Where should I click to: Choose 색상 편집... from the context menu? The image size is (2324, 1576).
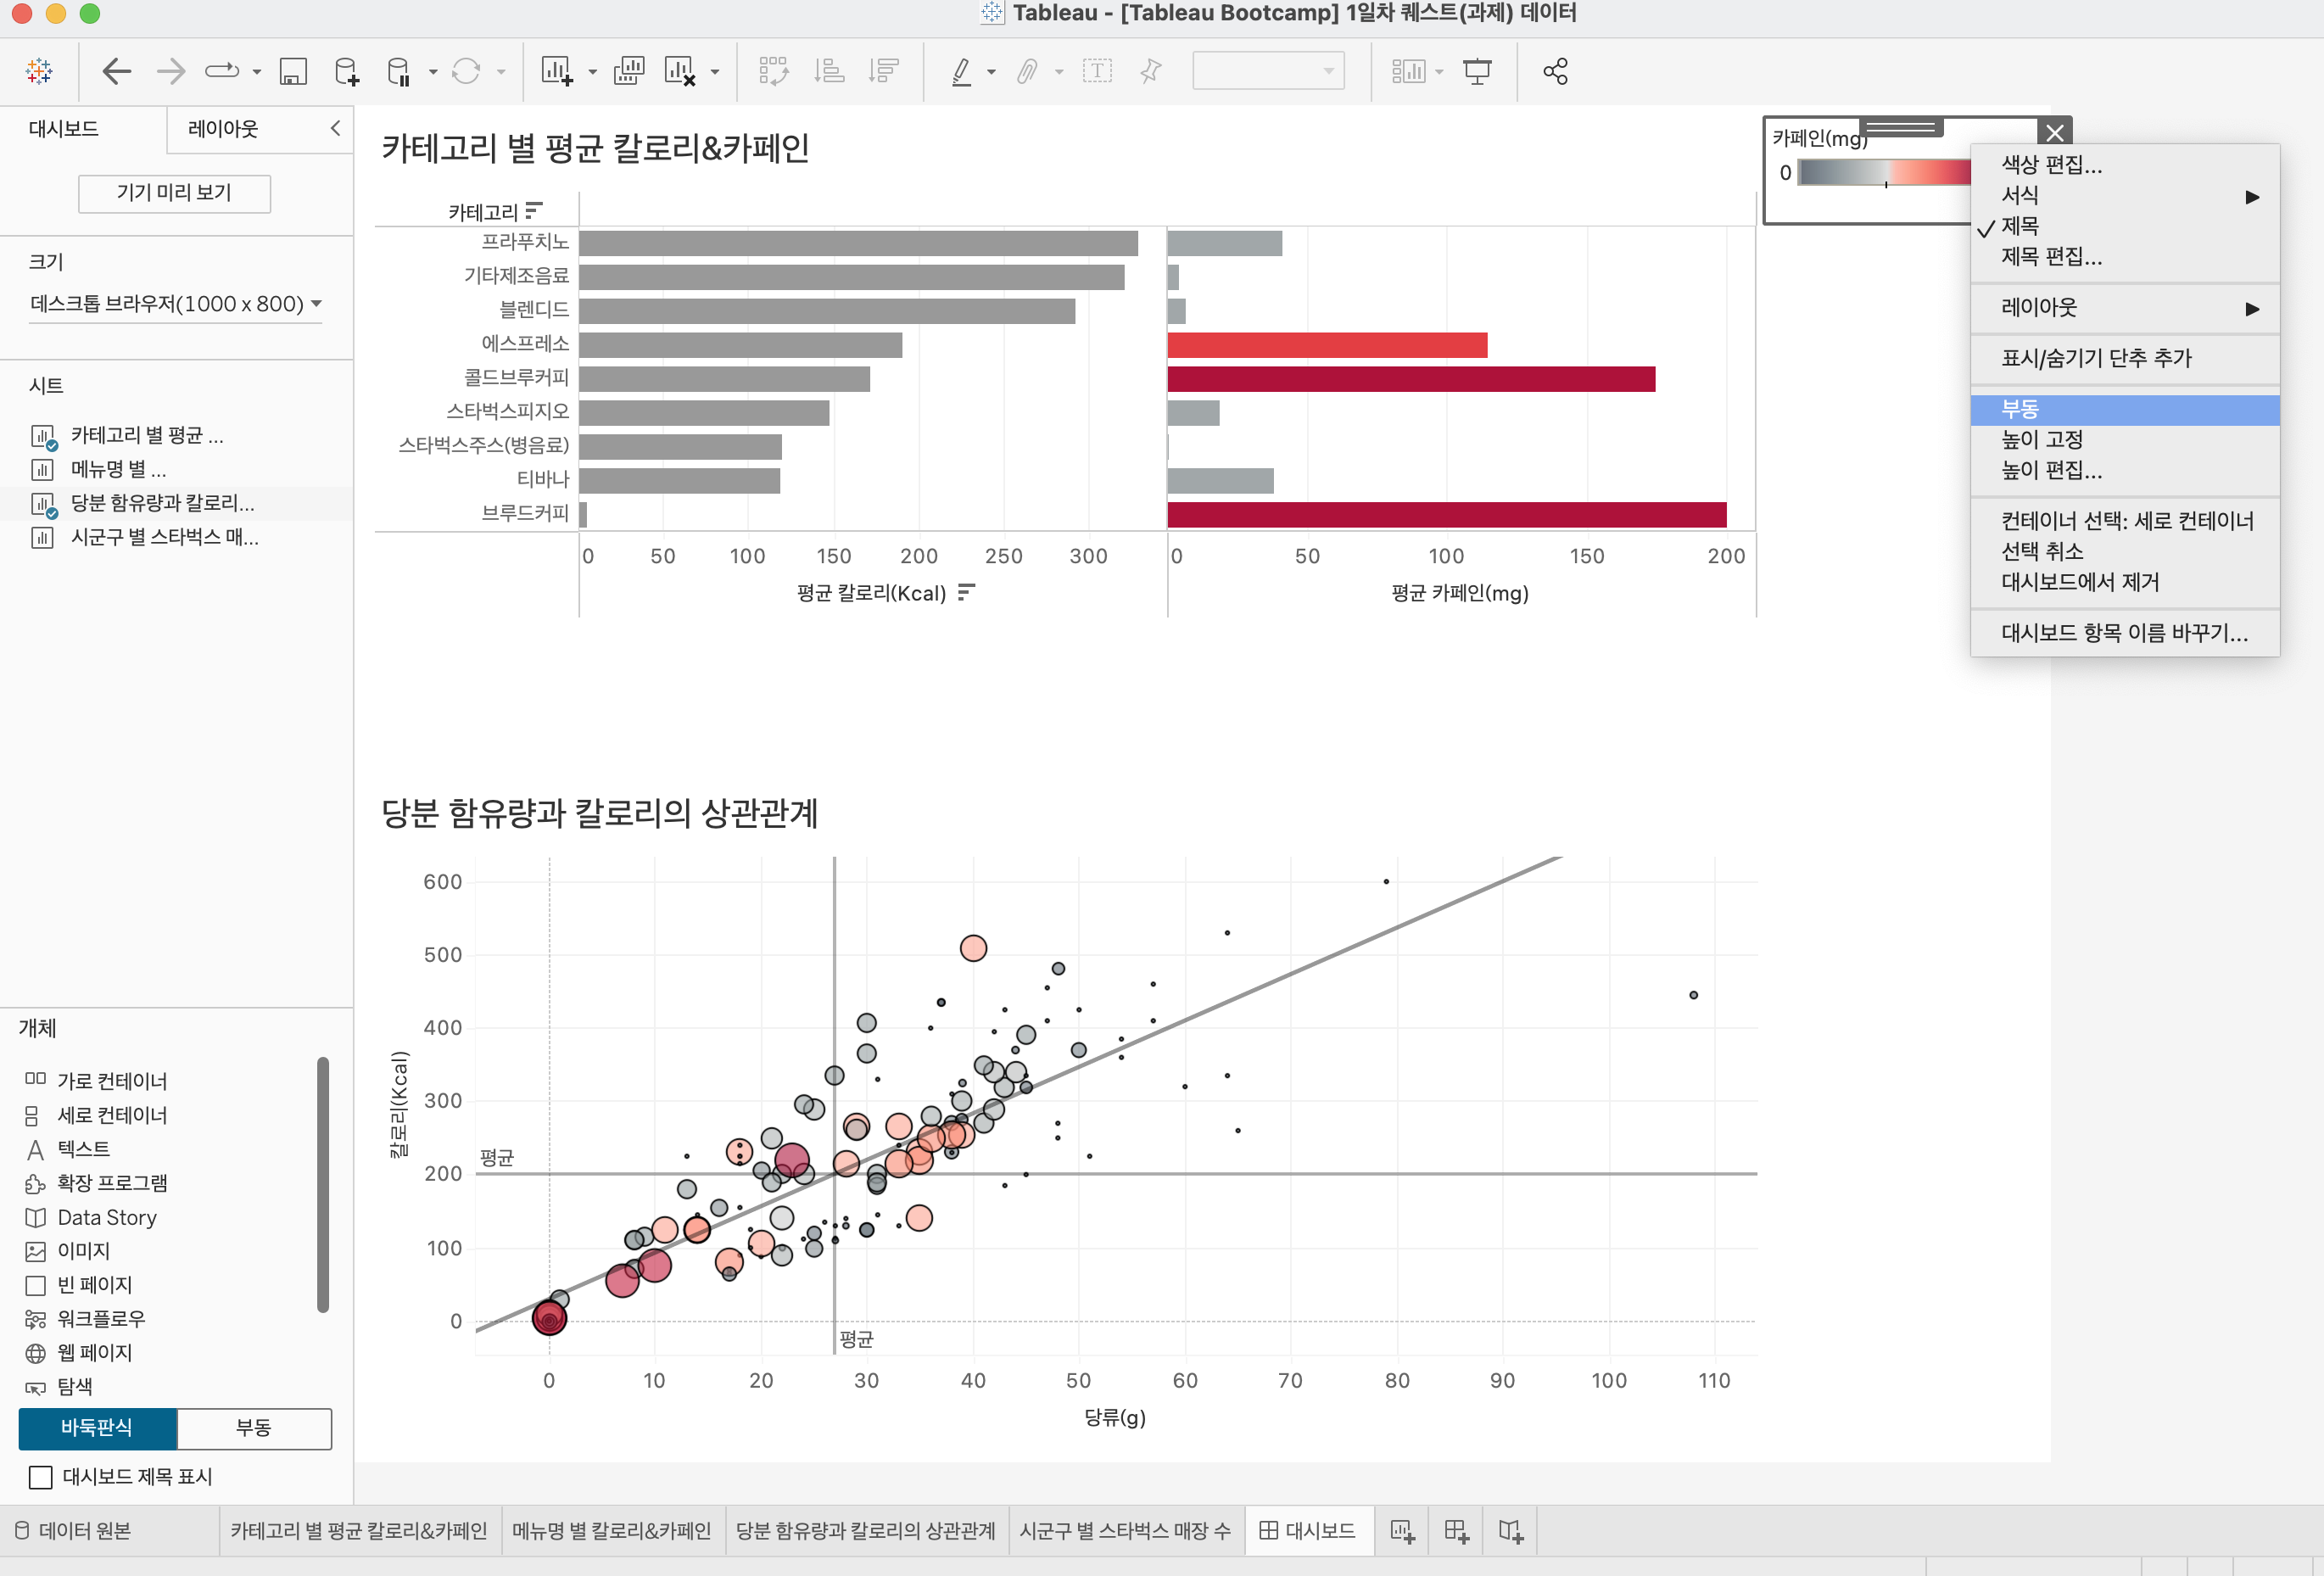2051,165
